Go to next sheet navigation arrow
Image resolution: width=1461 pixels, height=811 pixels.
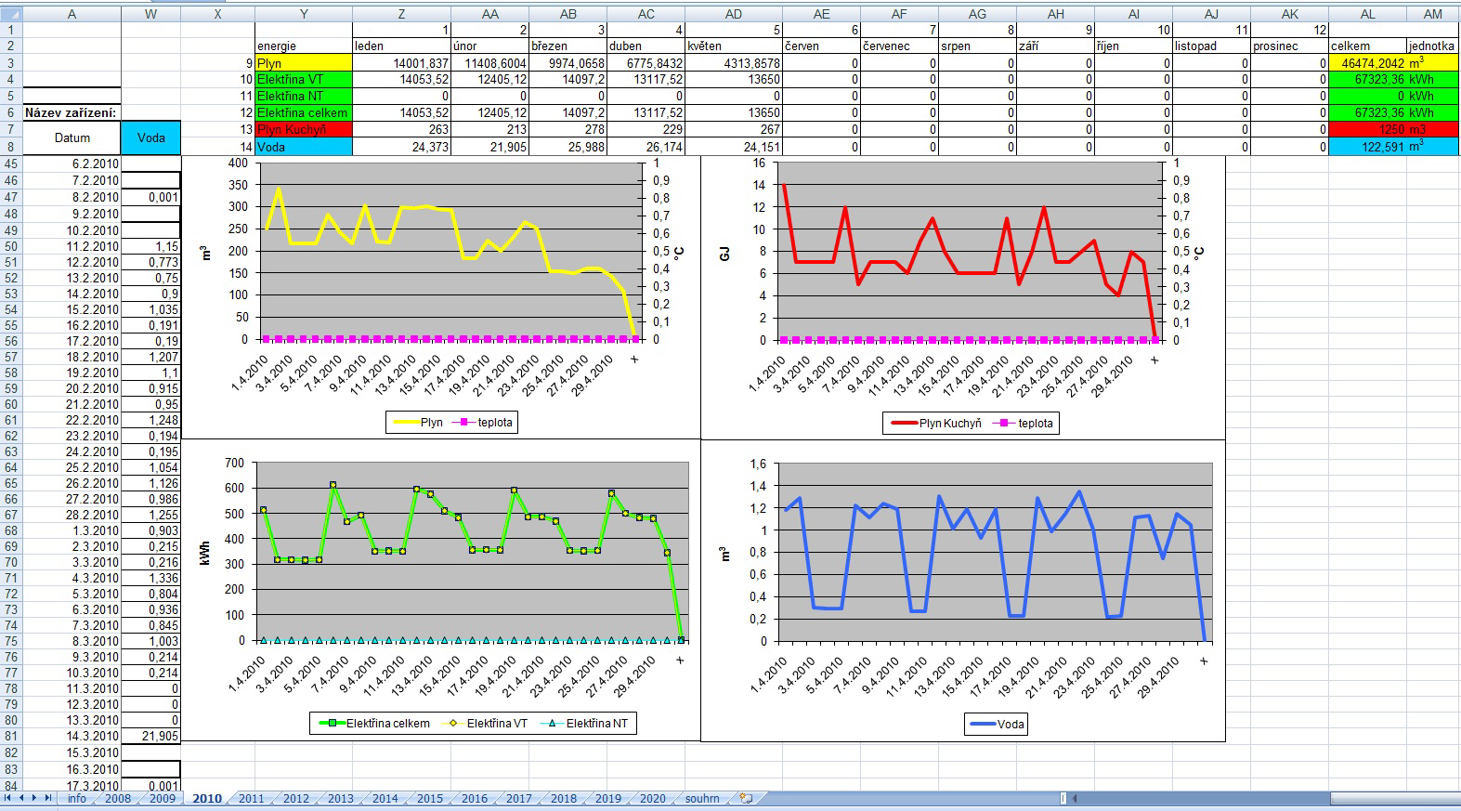click(x=35, y=798)
